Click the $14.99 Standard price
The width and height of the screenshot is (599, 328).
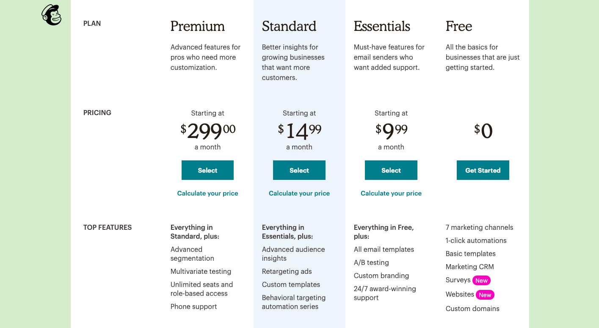299,131
